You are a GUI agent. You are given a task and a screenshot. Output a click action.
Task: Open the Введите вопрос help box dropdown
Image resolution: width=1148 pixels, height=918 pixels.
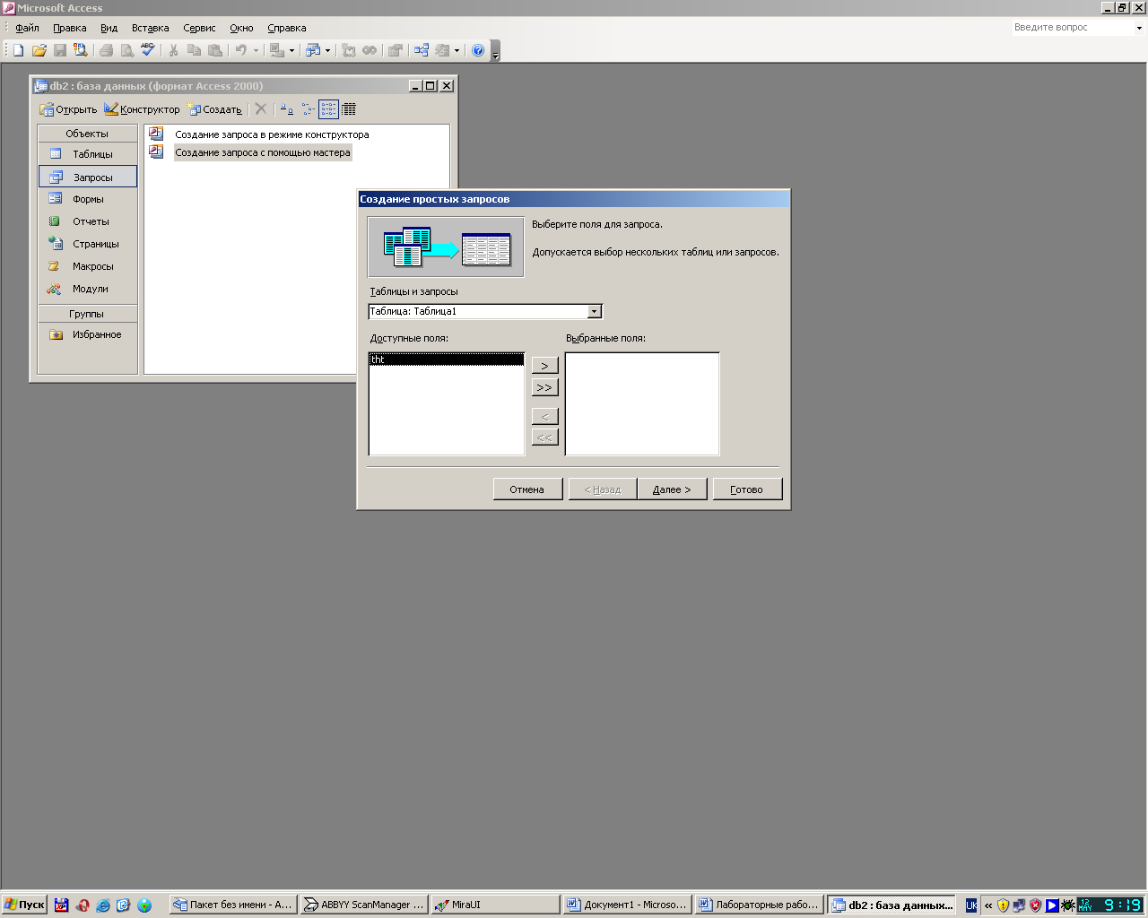click(1139, 28)
